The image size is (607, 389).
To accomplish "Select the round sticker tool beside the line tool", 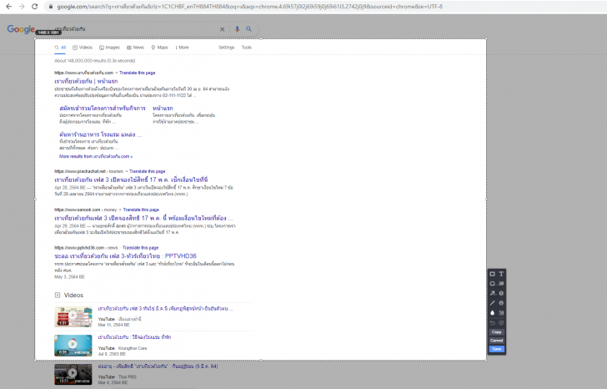I will (501, 303).
